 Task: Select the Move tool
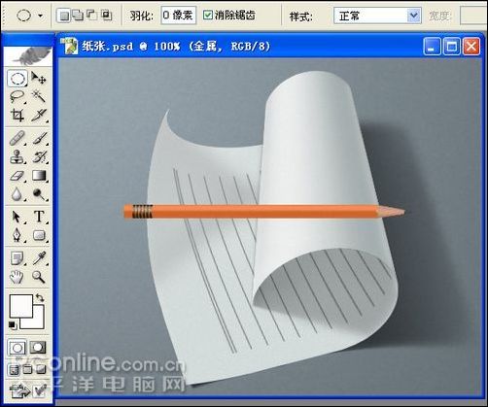[x=39, y=79]
